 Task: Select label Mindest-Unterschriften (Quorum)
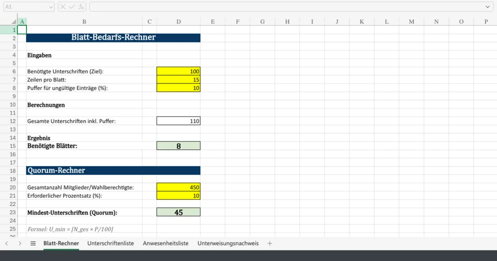pos(72,212)
